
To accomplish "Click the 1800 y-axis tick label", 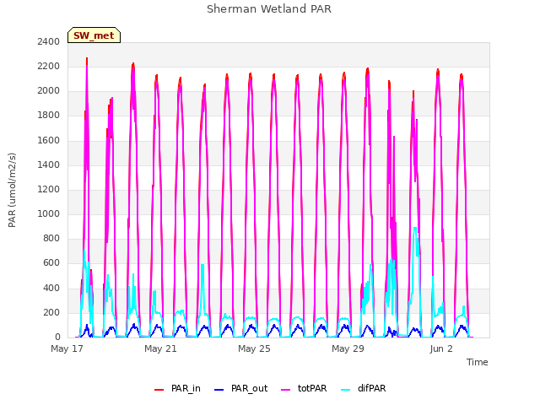I will pos(49,116).
